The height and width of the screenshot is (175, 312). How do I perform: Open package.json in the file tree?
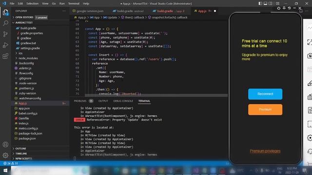coord(27,139)
